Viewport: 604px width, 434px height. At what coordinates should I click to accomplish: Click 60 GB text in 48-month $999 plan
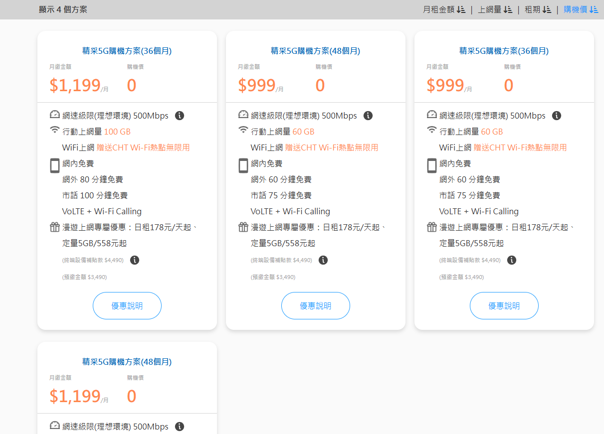click(304, 132)
